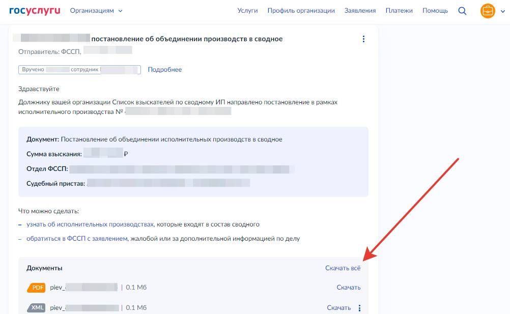
Task: Expand the arrow next to profile avatar
Action: tap(502, 11)
